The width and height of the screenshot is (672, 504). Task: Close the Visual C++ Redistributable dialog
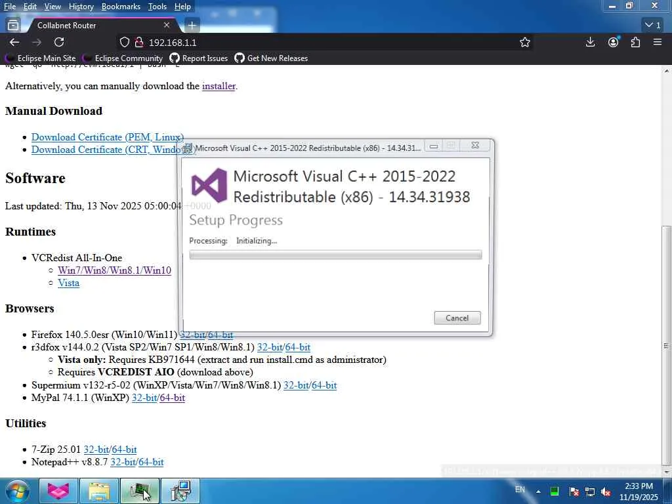coord(475,146)
